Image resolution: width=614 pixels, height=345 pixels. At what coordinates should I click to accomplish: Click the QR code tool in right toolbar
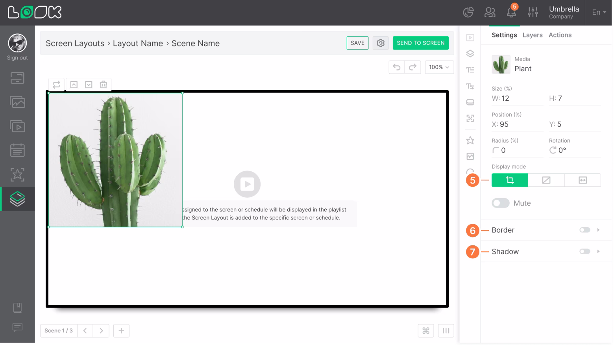470,118
